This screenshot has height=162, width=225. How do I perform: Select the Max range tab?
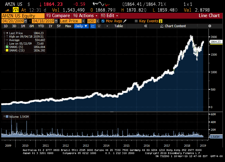(68, 26)
